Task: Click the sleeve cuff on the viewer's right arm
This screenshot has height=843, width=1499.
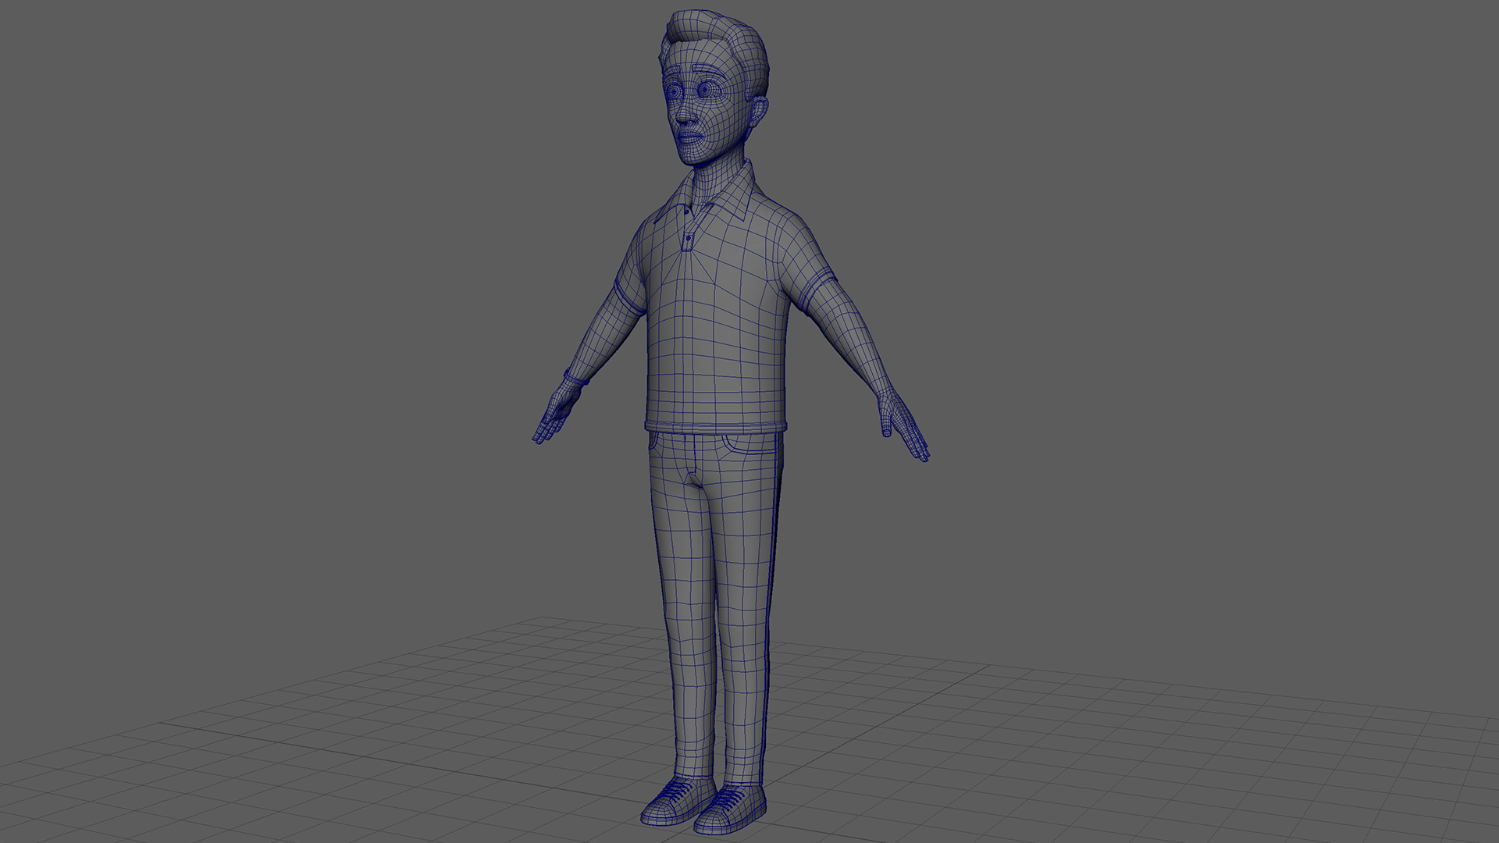Action: 818,290
